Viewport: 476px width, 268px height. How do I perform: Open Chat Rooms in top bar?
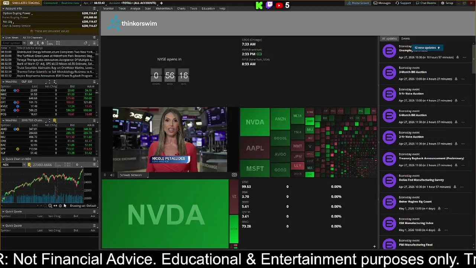pyautogui.click(x=426, y=3)
